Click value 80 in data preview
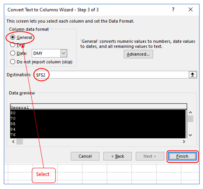The width and height of the screenshot is (203, 189). pyautogui.click(x=13, y=113)
